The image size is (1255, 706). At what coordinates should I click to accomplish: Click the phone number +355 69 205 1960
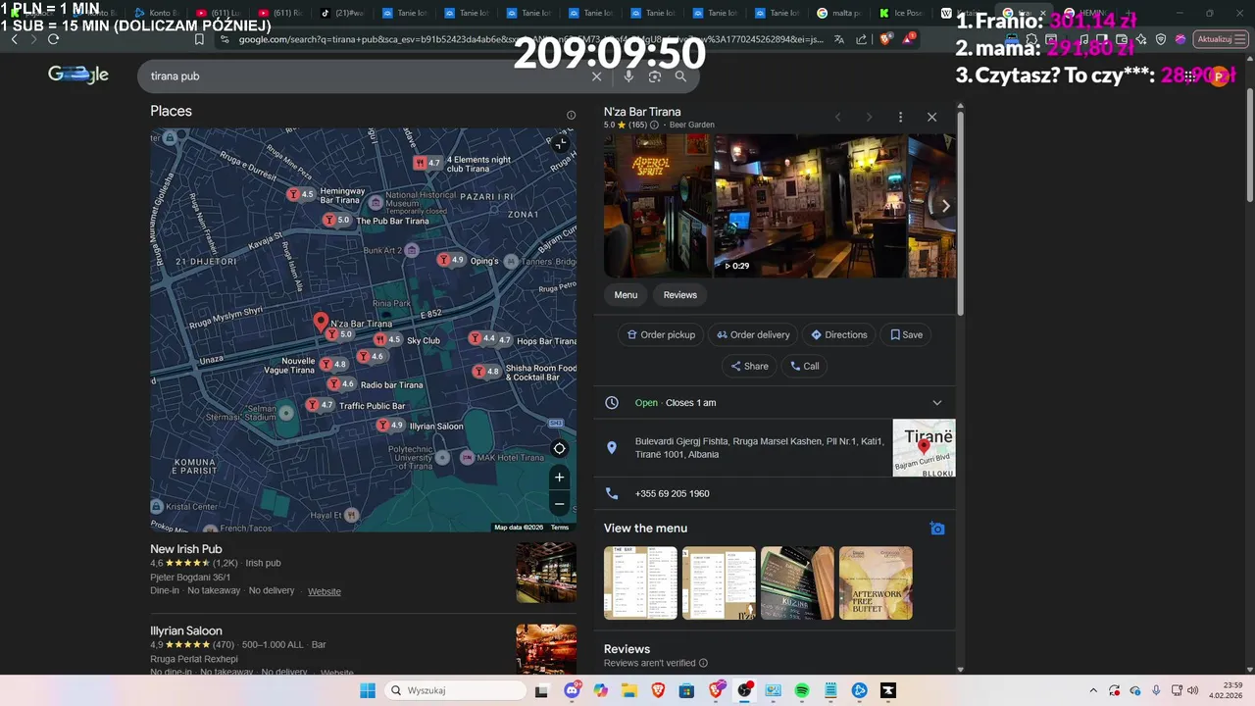pyautogui.click(x=672, y=494)
